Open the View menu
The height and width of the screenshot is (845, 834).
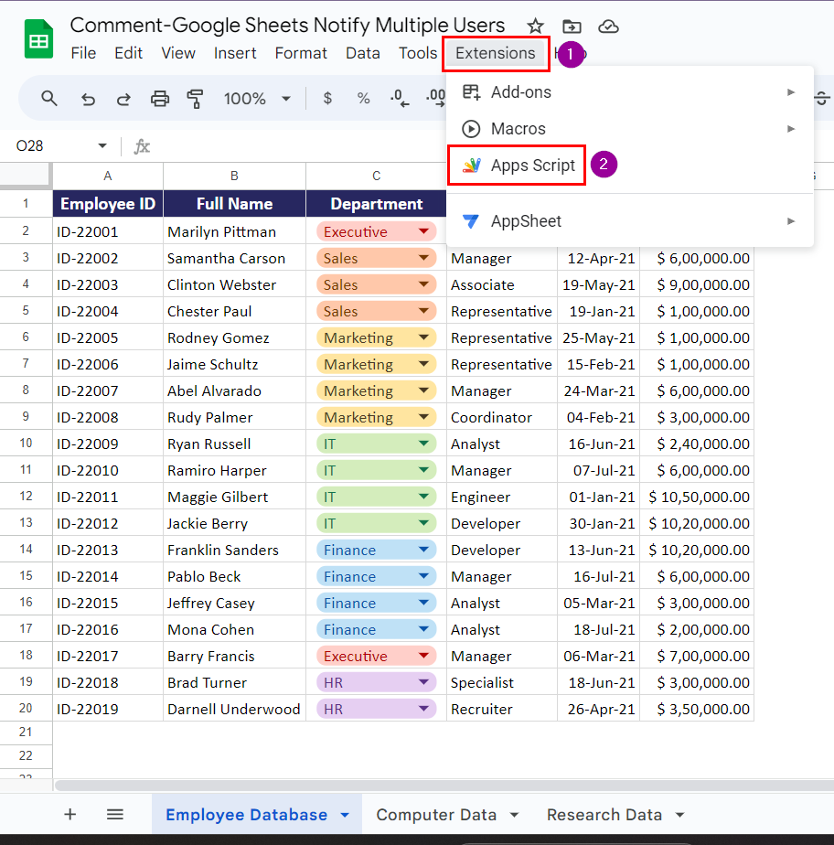coord(178,53)
